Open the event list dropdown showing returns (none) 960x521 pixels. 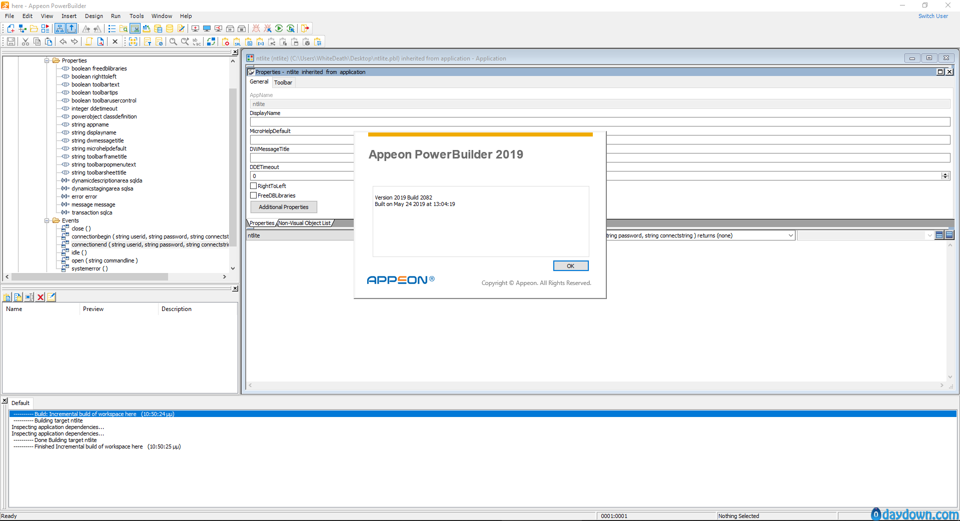pos(790,235)
